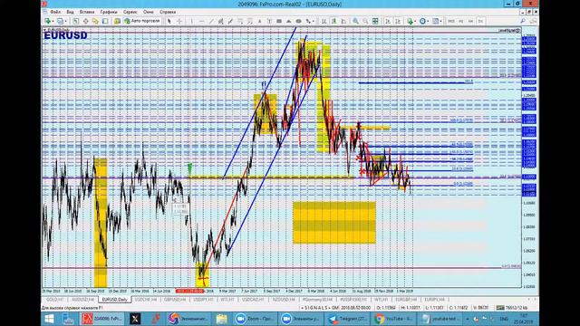Screen dimensions: 580x326
Task: Expand the Indicators list dropdown arrow
Action: [415, 21]
